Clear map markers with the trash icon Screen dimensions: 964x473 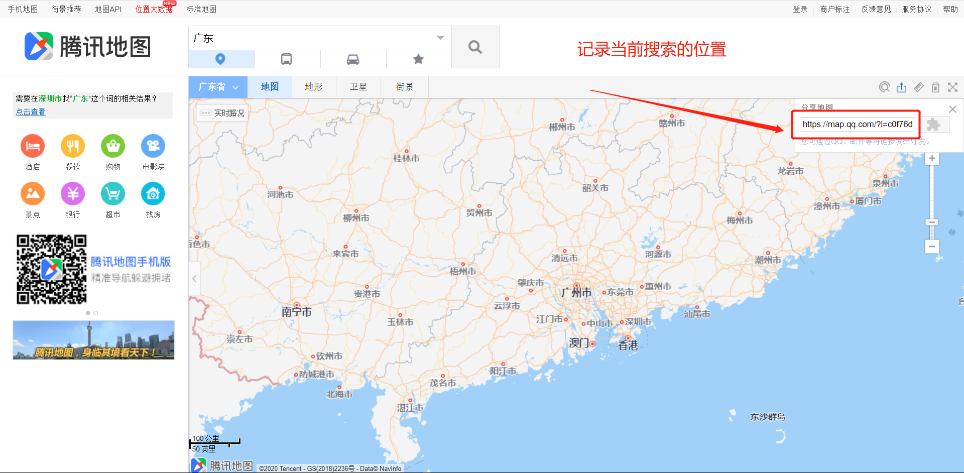pos(935,87)
